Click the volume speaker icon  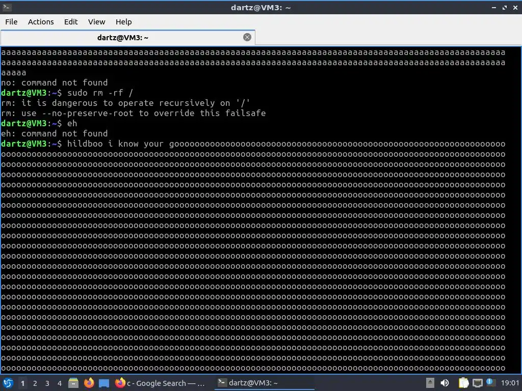pyautogui.click(x=445, y=383)
